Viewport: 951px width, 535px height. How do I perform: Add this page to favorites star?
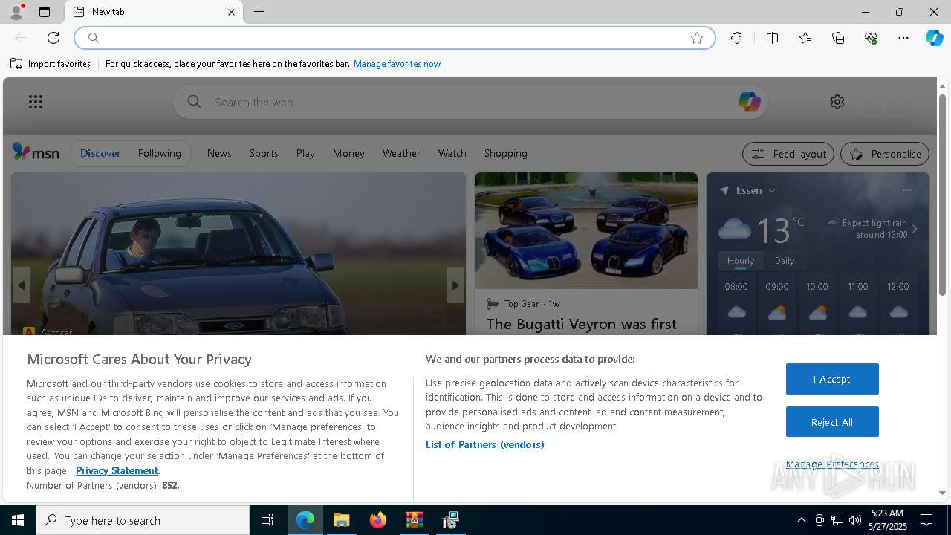coord(697,38)
